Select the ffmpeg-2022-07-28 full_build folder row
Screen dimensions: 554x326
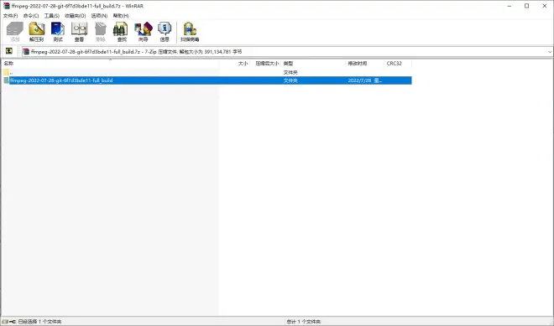pos(206,80)
